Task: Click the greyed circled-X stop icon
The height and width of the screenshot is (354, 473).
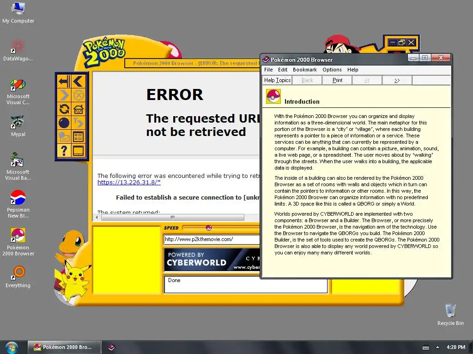Action: point(79,95)
